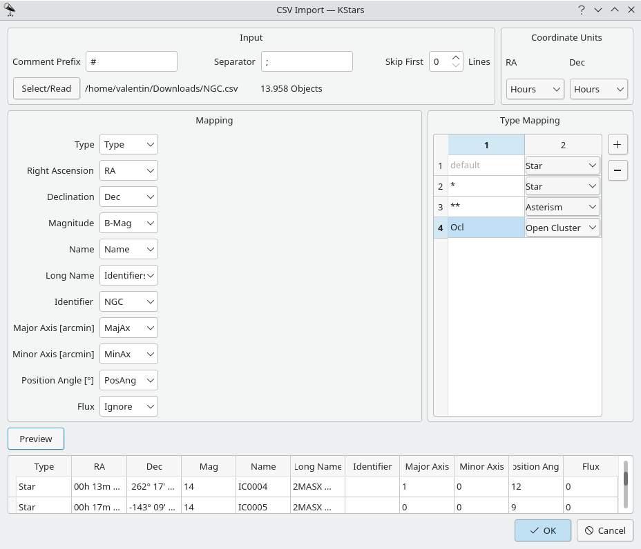Open the Dec coordinate units dropdown
Viewport: 641px width, 549px height.
click(x=598, y=89)
